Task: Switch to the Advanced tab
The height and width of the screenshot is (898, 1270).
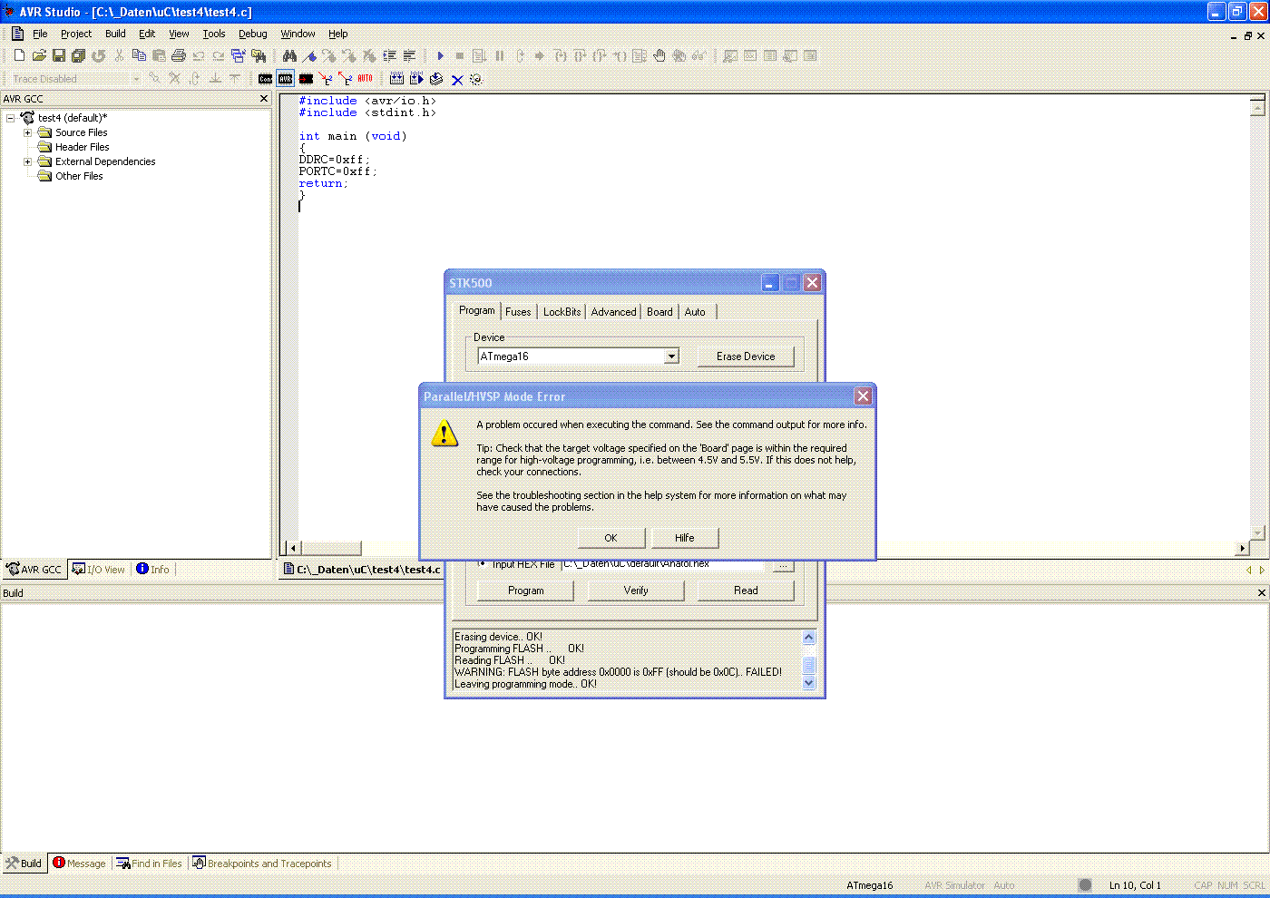Action: [613, 312]
